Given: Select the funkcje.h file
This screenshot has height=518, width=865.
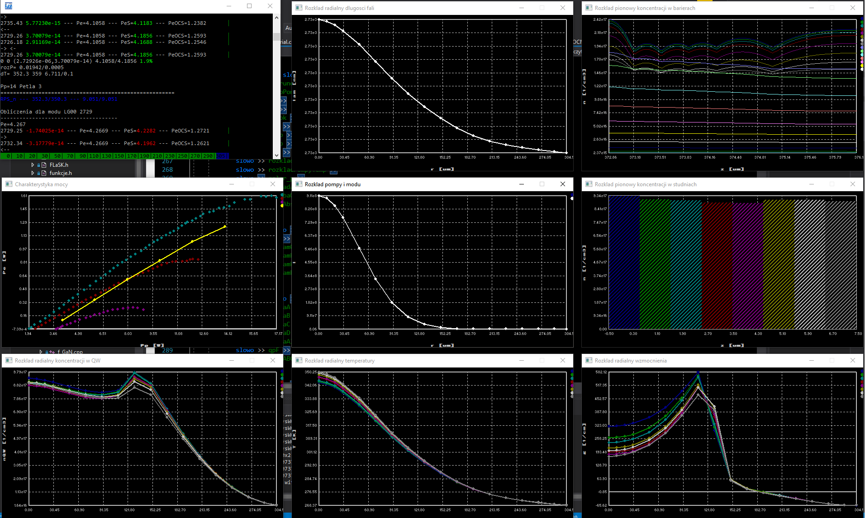Looking at the screenshot, I should (x=60, y=173).
